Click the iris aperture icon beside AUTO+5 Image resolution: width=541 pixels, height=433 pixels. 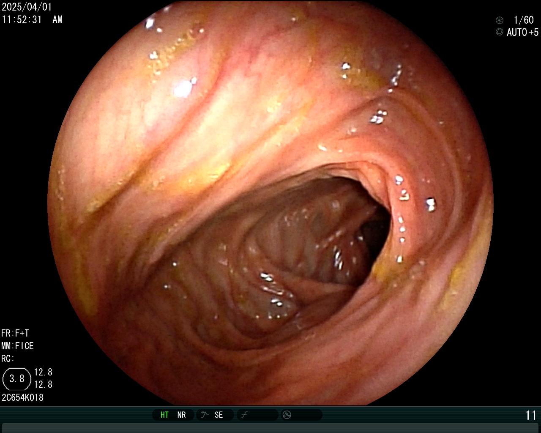(x=500, y=32)
